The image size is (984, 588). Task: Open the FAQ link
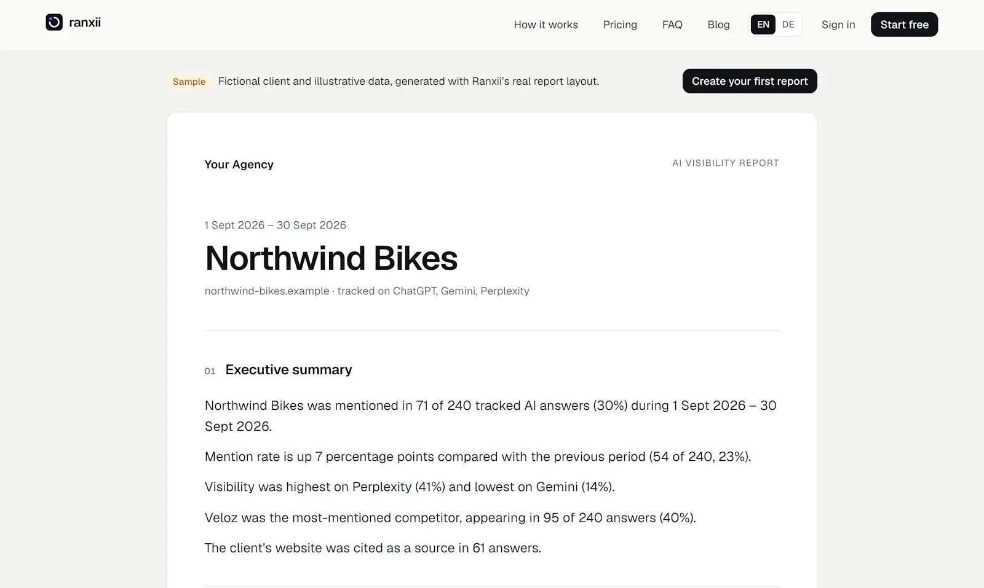[672, 25]
